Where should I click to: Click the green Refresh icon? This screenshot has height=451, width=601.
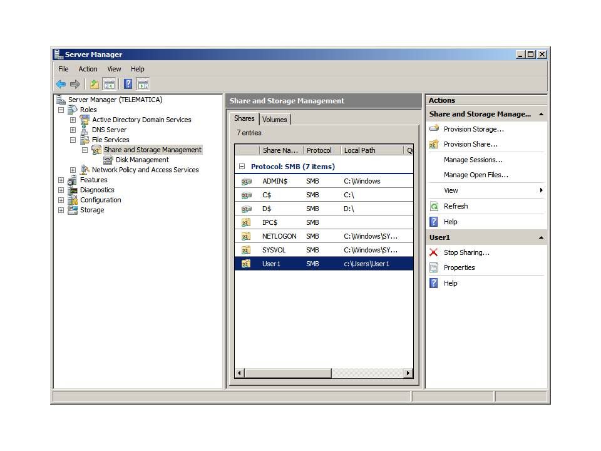[434, 206]
